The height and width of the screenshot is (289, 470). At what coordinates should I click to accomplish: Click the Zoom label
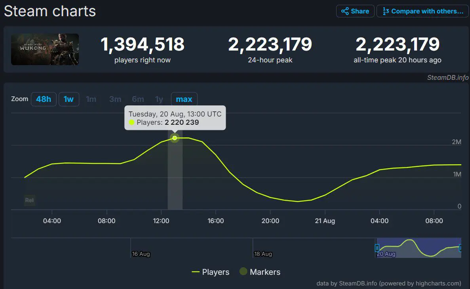[19, 99]
